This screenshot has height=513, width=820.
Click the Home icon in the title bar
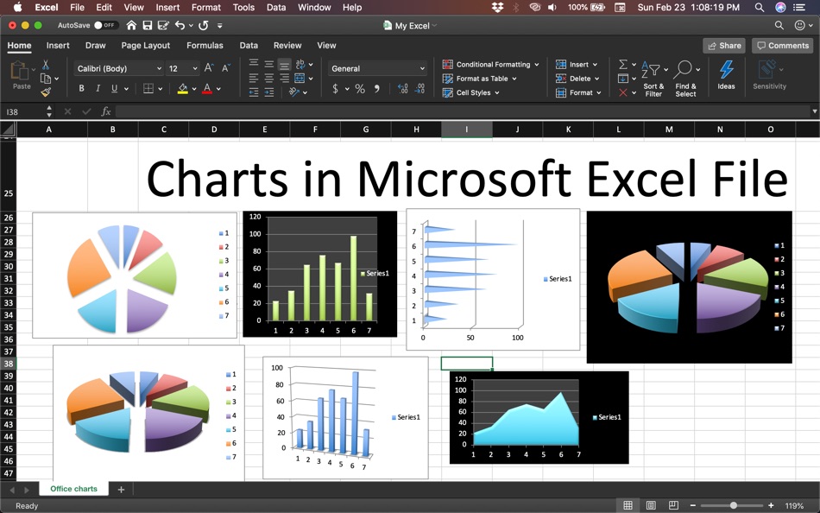131,25
